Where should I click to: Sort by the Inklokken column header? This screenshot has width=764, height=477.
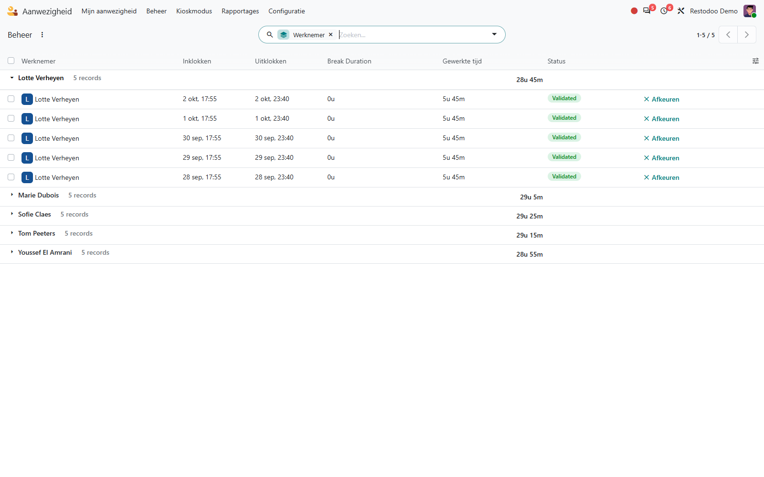pyautogui.click(x=197, y=61)
